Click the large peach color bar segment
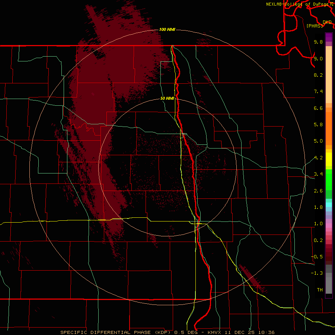 point(329,76)
